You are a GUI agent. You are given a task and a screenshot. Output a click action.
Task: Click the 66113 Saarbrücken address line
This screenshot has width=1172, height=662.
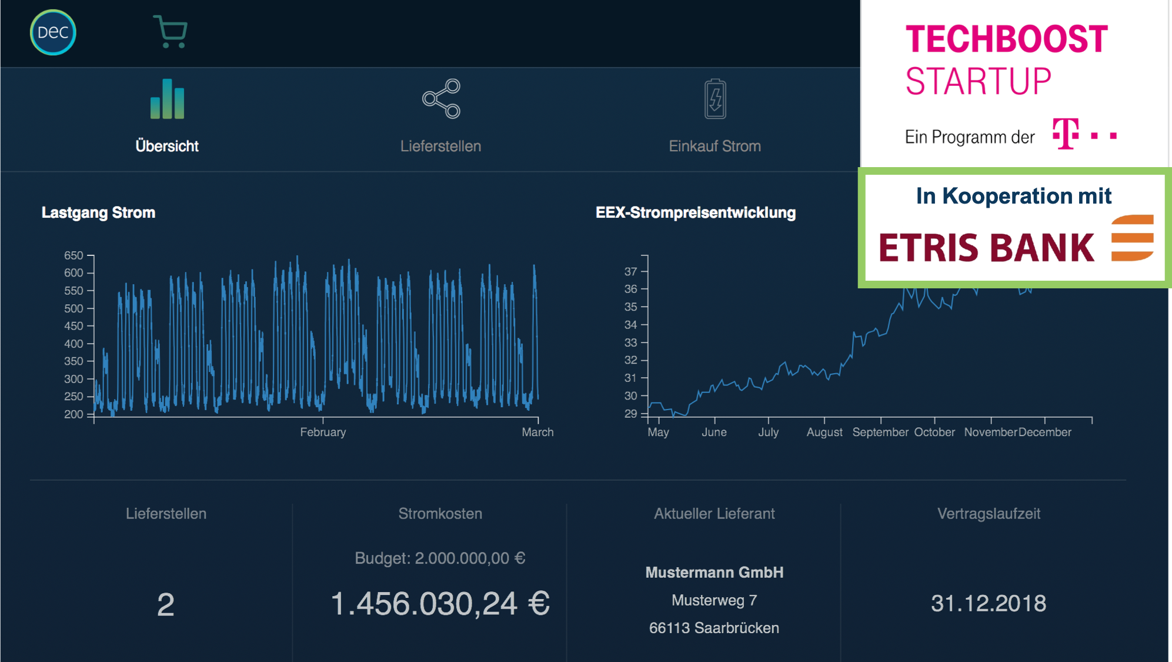(x=714, y=628)
